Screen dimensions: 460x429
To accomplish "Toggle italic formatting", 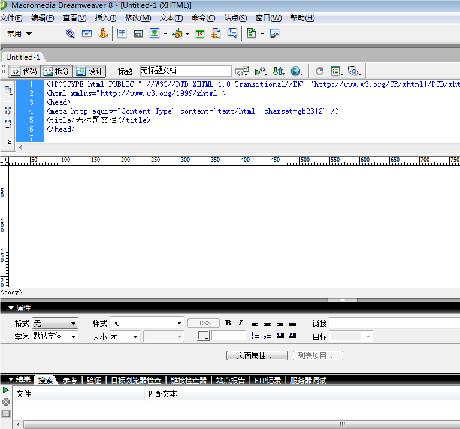I will [x=241, y=323].
